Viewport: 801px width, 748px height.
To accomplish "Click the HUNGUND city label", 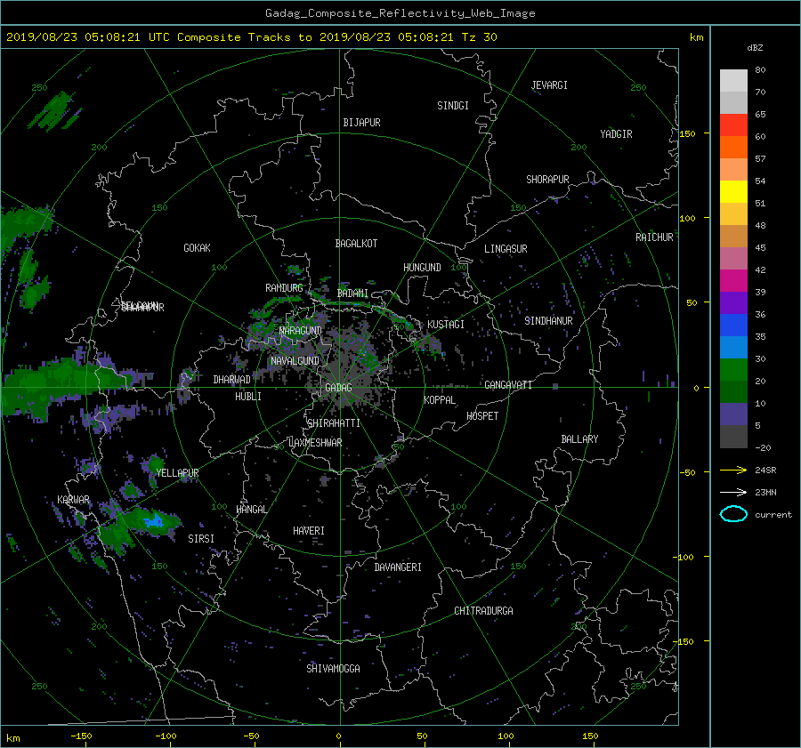I will [x=422, y=268].
